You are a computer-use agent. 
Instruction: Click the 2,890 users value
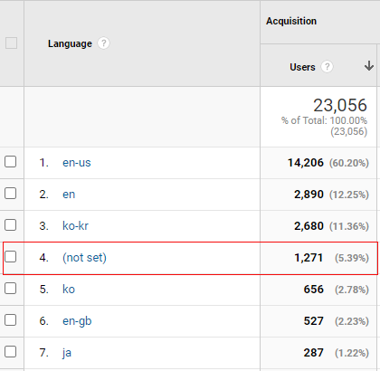pos(309,195)
